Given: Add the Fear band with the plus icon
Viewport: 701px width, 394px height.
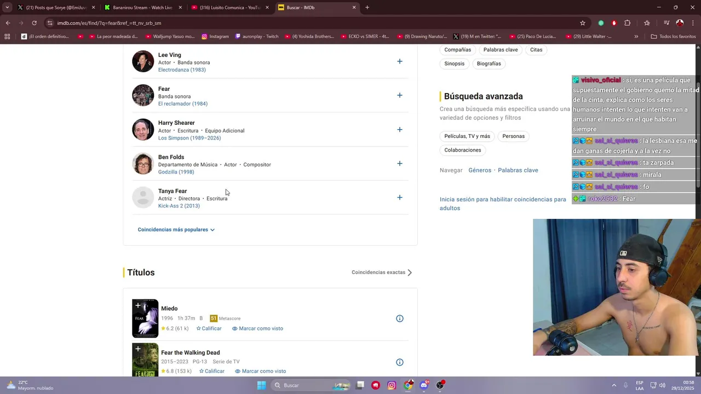Looking at the screenshot, I should click(x=399, y=95).
